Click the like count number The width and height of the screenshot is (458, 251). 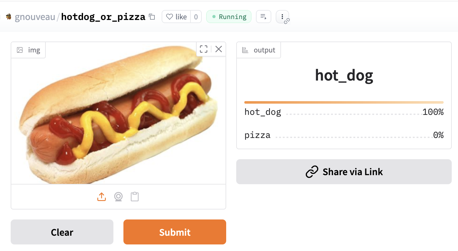pos(196,17)
